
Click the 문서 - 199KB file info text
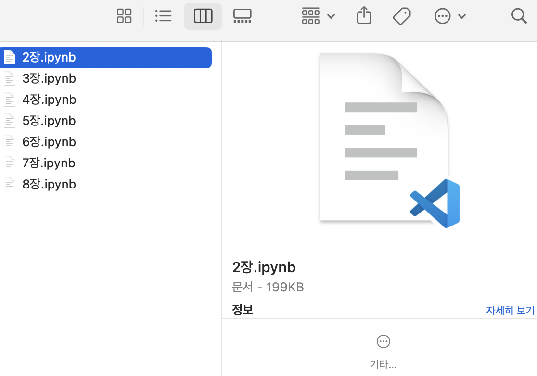pyautogui.click(x=268, y=287)
